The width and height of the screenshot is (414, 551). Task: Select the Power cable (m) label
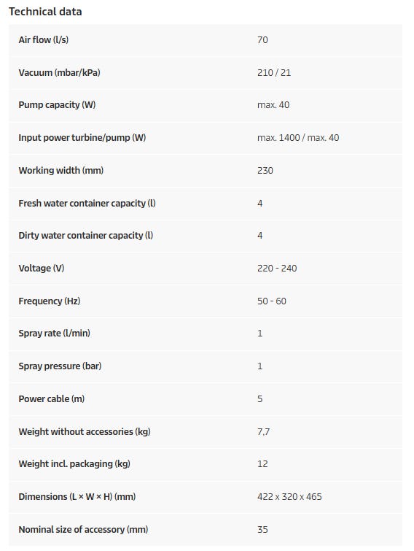52,399
